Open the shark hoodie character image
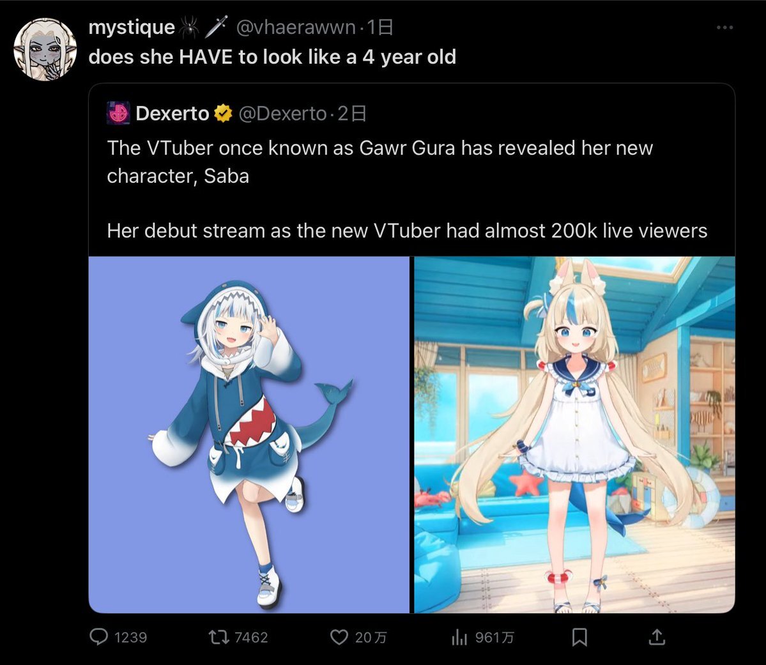The height and width of the screenshot is (665, 766). pos(249,434)
